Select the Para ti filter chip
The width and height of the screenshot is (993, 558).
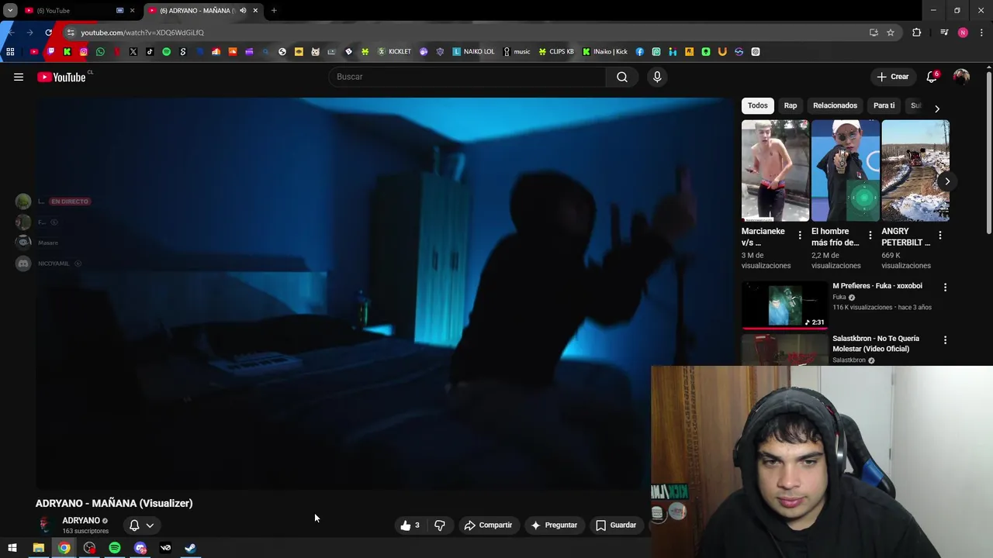[884, 105]
